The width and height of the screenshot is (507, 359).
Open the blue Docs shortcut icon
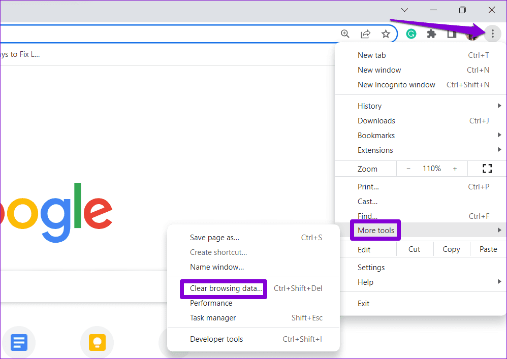[19, 342]
